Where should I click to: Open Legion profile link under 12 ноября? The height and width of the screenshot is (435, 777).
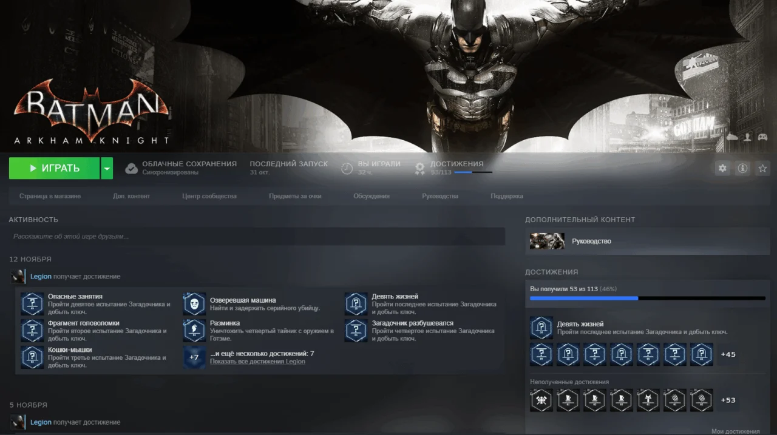[x=41, y=277]
